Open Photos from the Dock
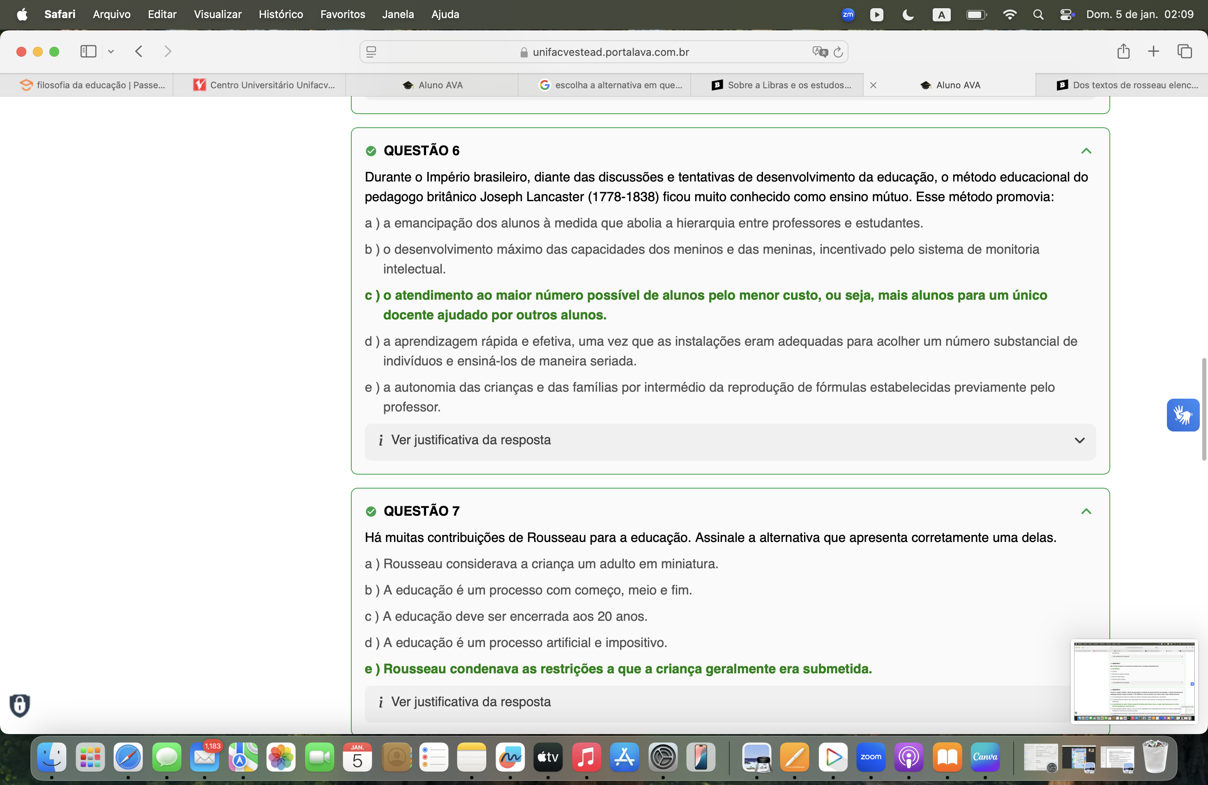 coord(281,757)
